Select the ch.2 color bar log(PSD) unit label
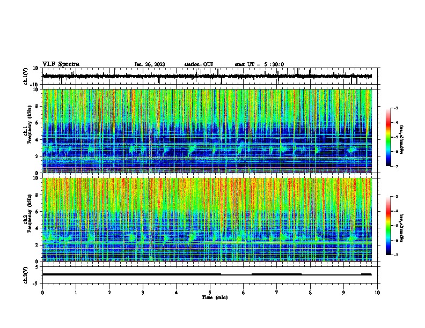This screenshot has height=328, width=425. coord(402,228)
